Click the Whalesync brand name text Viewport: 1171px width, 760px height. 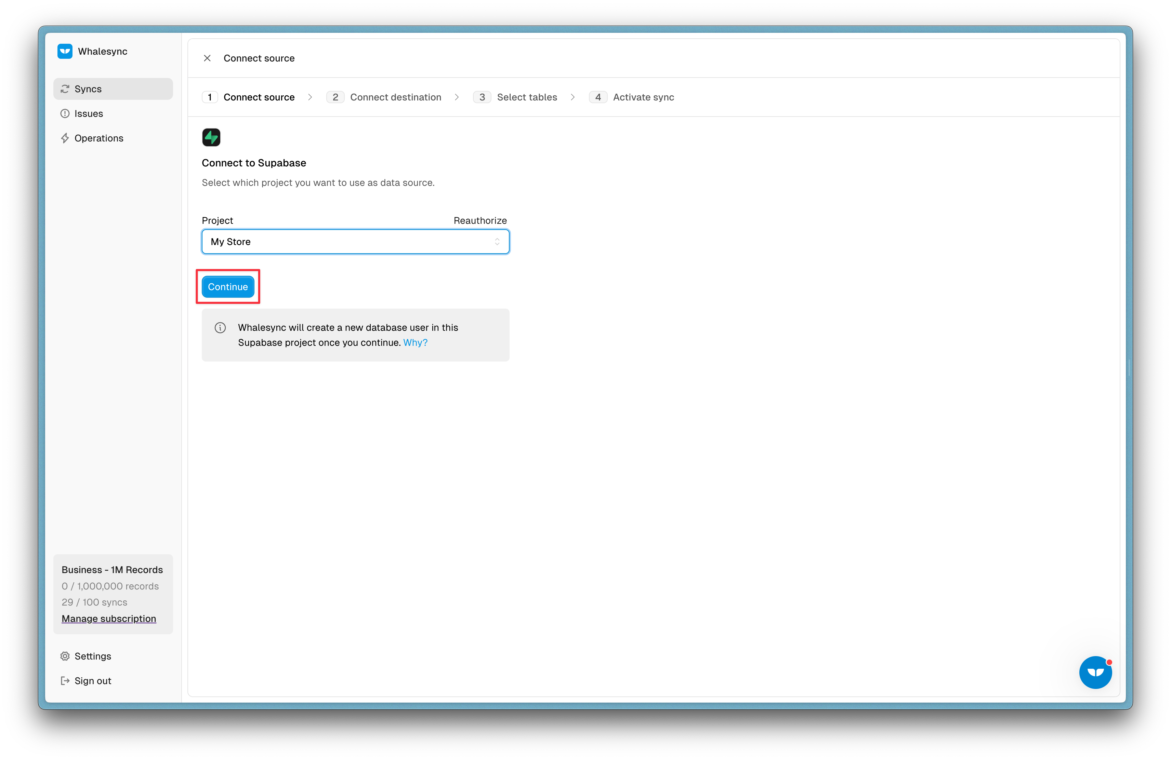102,51
